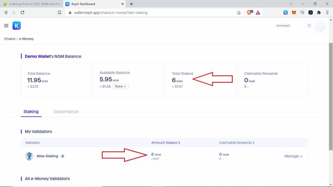Click the Stake button under Available Balance
The image size is (333, 187).
click(120, 86)
